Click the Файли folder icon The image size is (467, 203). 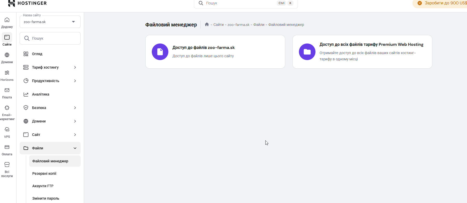click(x=26, y=148)
